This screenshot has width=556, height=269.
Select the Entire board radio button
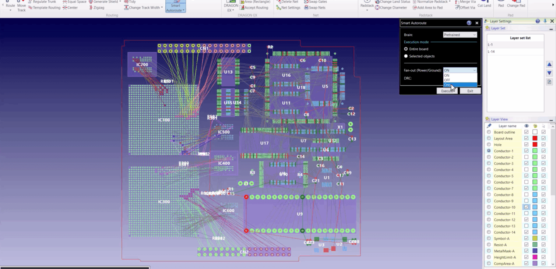click(406, 49)
